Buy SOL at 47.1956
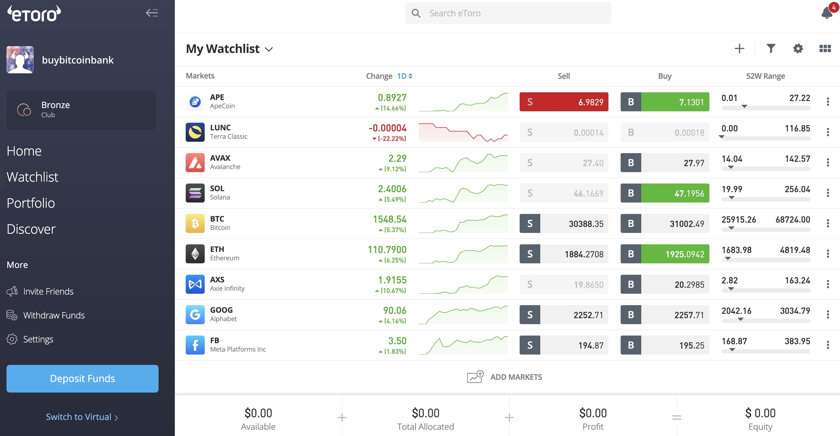The width and height of the screenshot is (840, 436). click(x=665, y=193)
